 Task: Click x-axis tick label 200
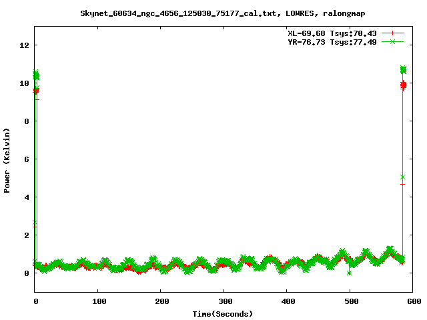(x=161, y=301)
